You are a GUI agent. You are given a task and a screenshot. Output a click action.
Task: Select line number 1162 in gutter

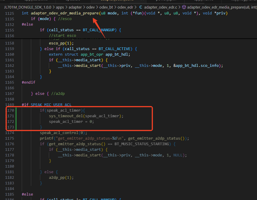tap(10, 65)
